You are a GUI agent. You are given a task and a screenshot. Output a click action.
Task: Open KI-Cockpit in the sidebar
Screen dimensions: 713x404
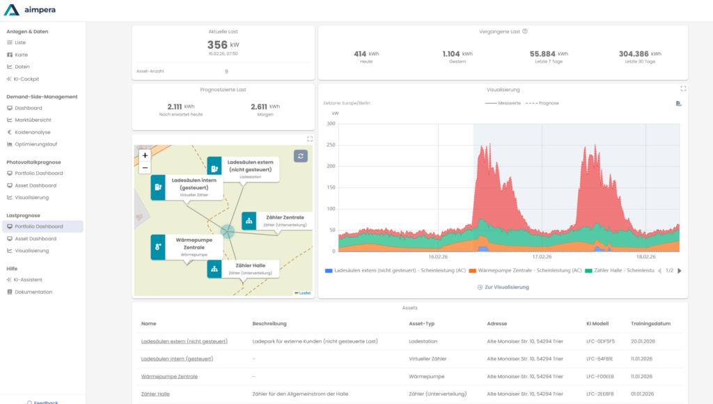[x=28, y=79]
